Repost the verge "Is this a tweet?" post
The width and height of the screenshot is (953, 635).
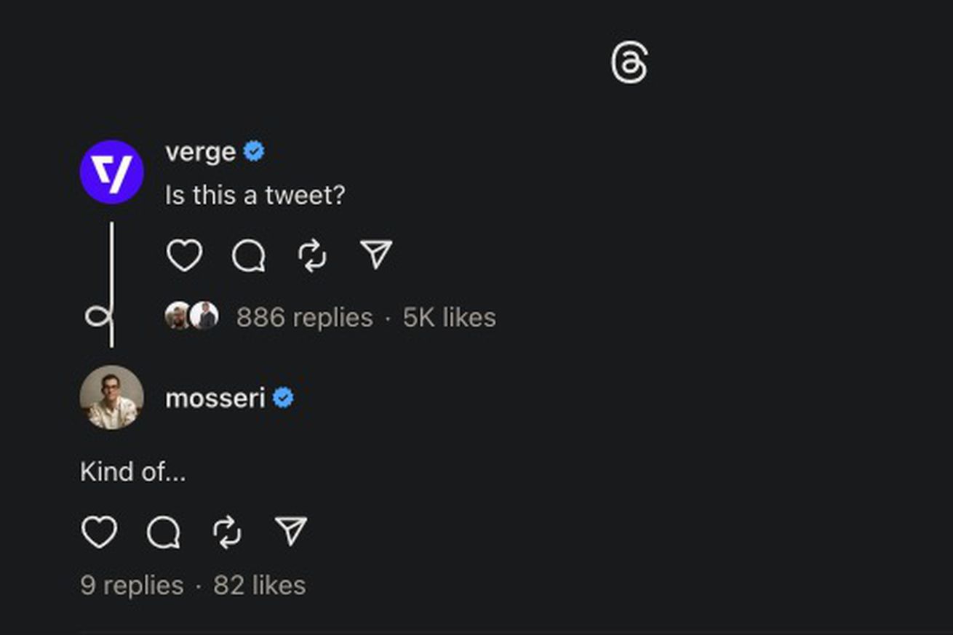(x=313, y=256)
